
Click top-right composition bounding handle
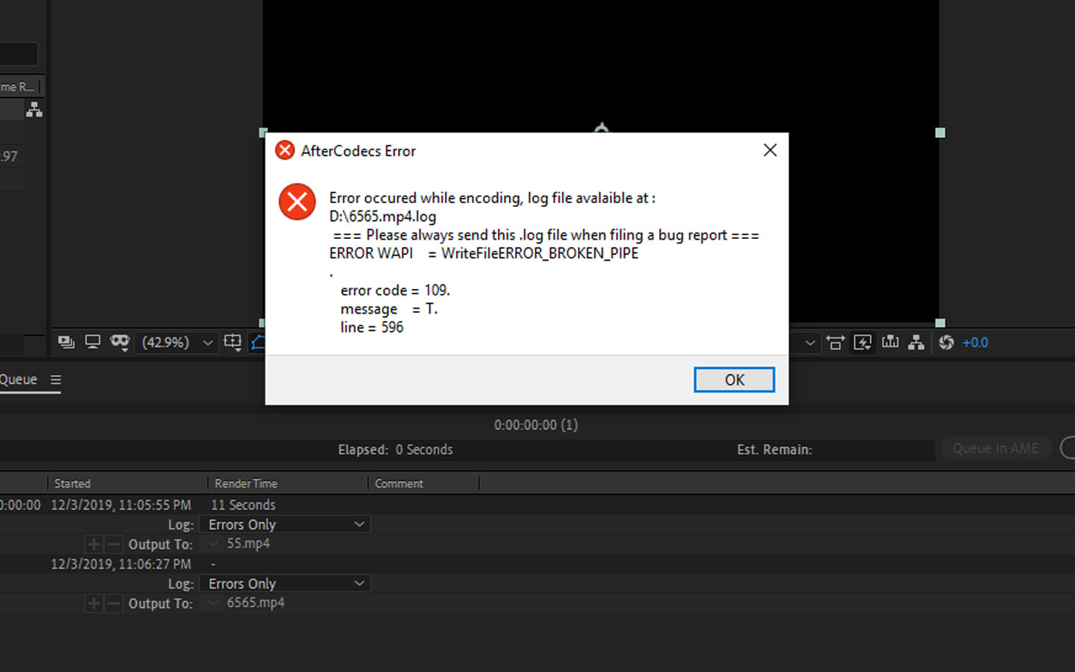pyautogui.click(x=940, y=133)
